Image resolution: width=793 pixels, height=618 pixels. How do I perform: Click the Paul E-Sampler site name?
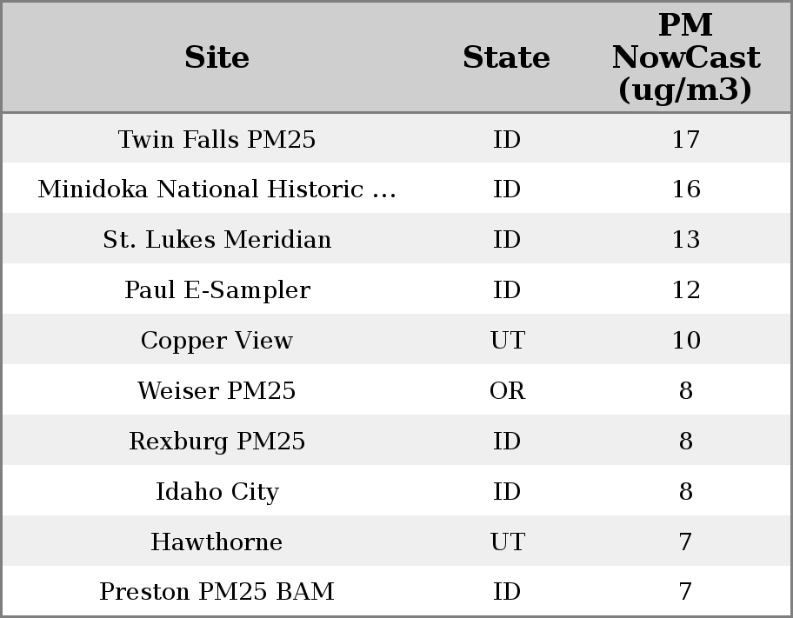pos(217,290)
